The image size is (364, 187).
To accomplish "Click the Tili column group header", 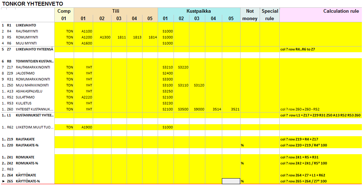I will pyautogui.click(x=115, y=11).
